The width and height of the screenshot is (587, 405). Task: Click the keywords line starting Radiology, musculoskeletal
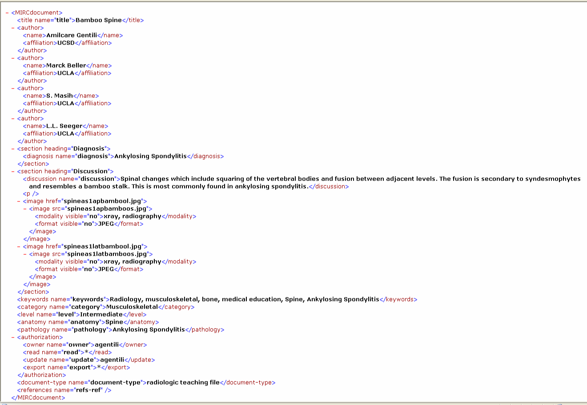click(245, 300)
